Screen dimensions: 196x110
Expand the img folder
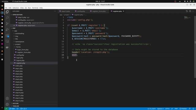click(17, 36)
